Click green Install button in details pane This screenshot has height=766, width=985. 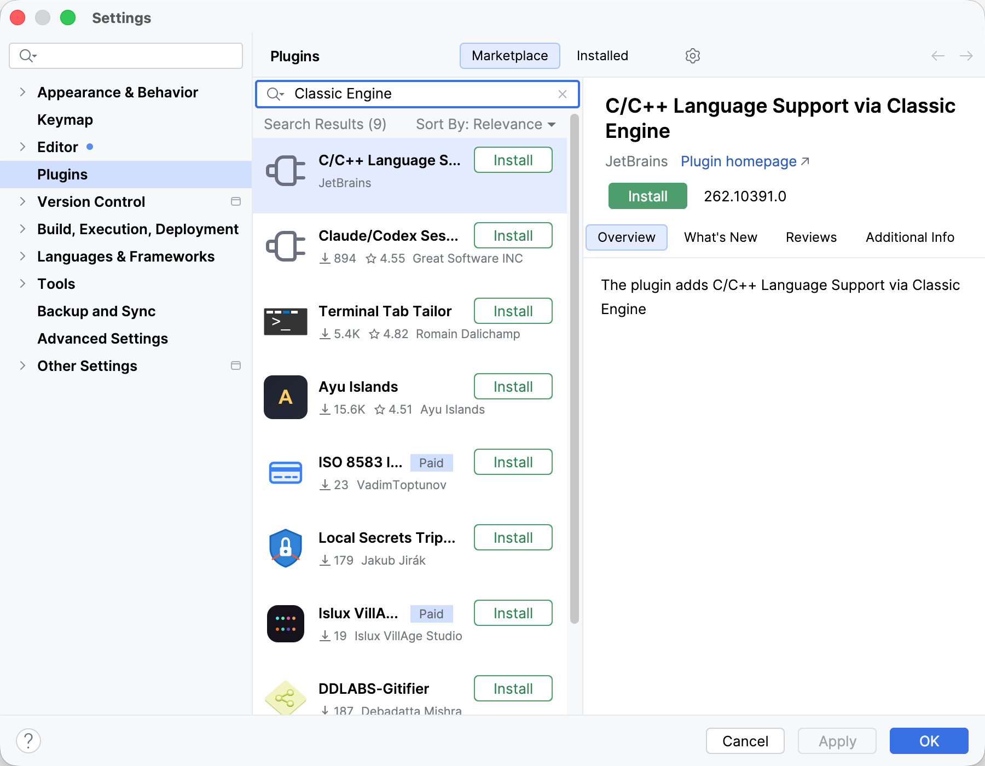tap(647, 196)
